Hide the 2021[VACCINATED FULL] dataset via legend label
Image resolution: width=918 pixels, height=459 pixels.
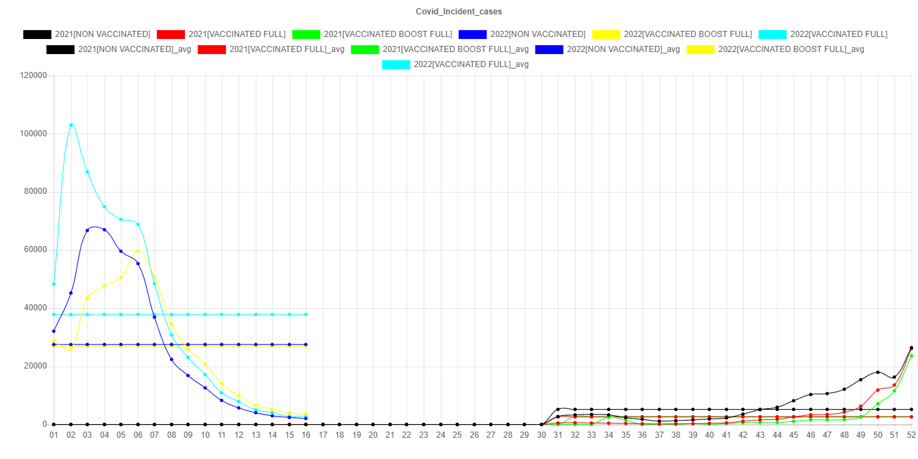pos(236,34)
